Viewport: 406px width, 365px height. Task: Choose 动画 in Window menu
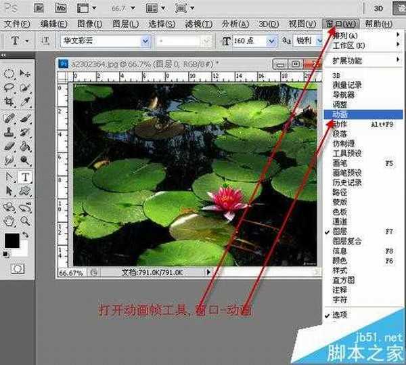[363, 114]
